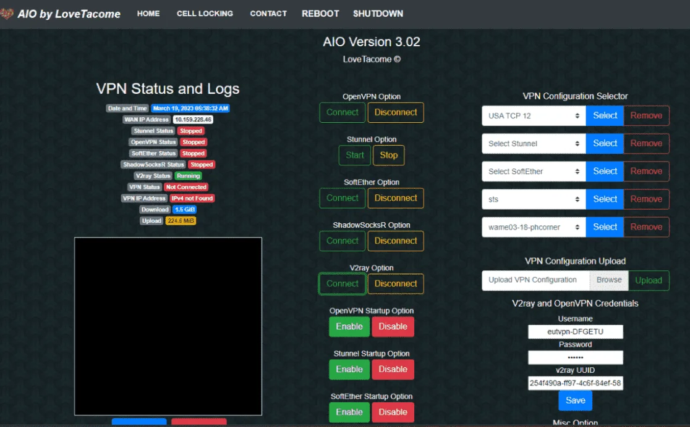Click Select next to Select Stunnel
Viewport: 690px width, 427px height.
click(x=605, y=144)
